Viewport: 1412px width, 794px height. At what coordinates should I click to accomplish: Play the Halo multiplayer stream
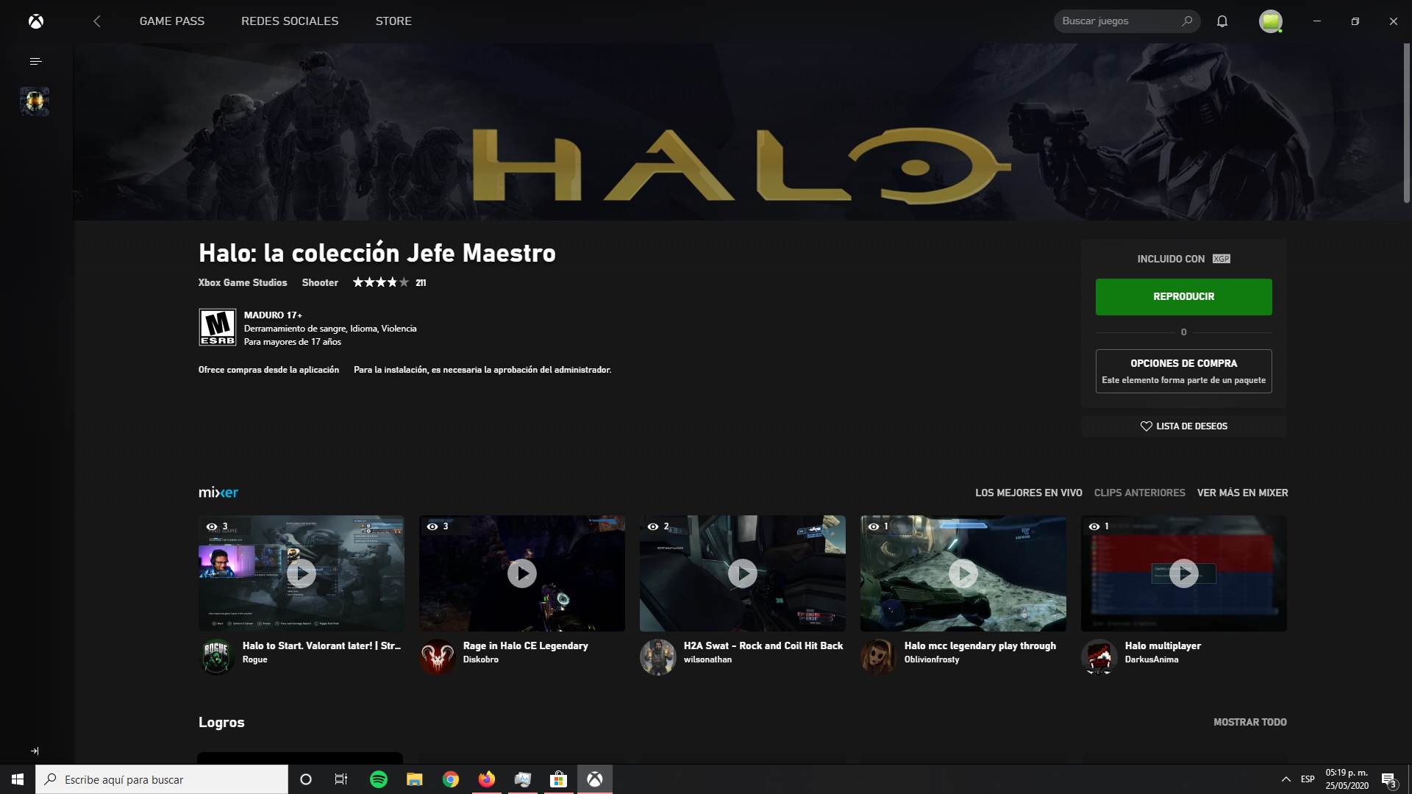(x=1184, y=573)
